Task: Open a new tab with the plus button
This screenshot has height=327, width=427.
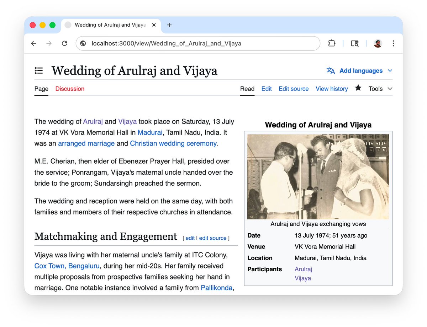Action: 169,25
